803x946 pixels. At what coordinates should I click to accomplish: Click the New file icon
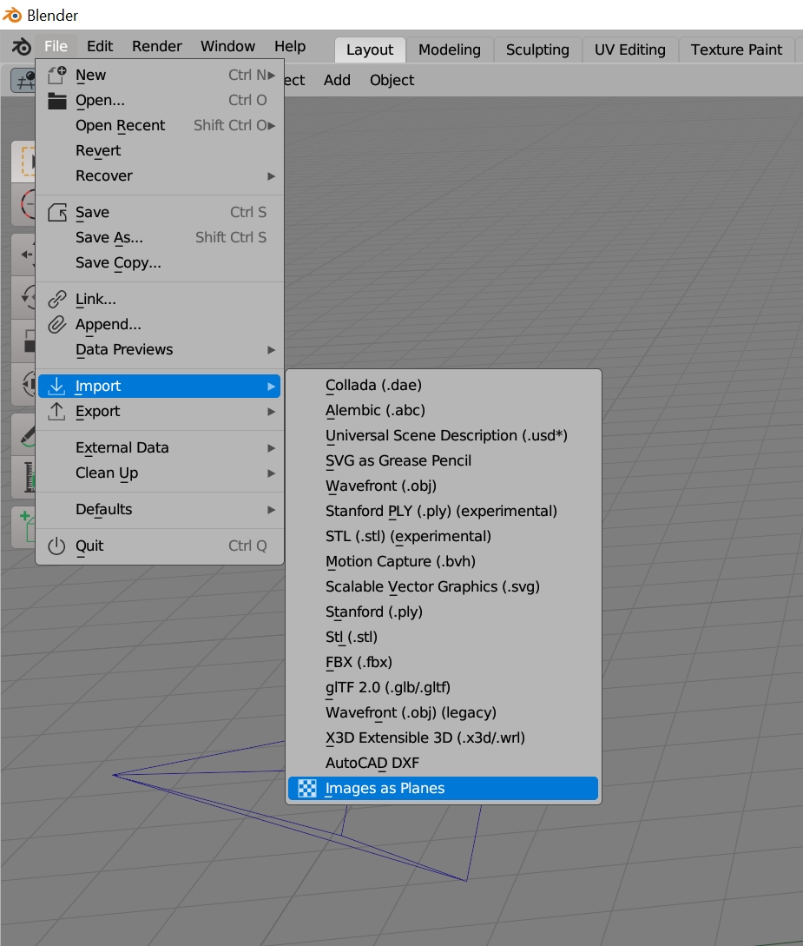pyautogui.click(x=56, y=75)
